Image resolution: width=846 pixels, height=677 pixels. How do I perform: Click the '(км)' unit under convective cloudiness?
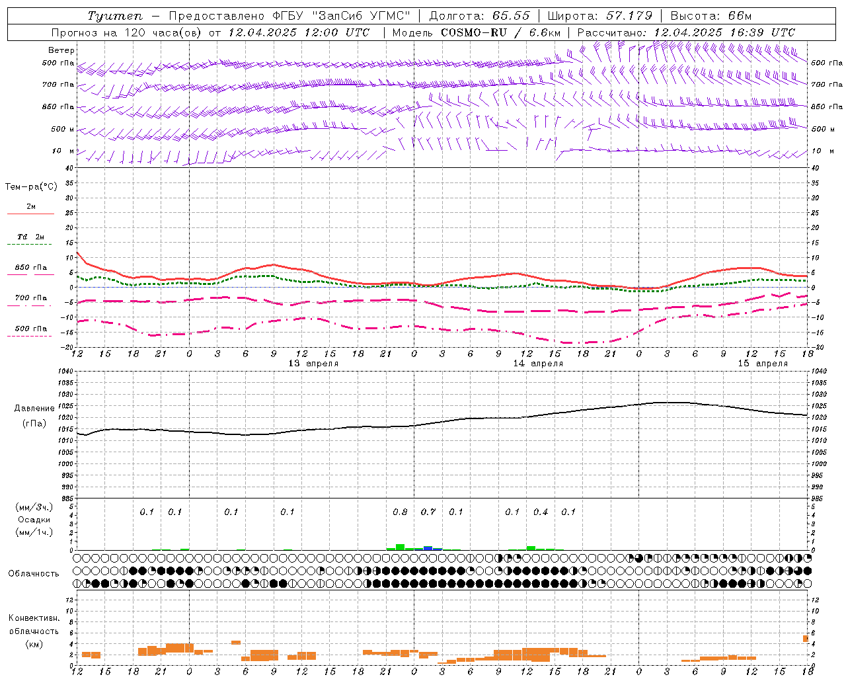coord(34,644)
